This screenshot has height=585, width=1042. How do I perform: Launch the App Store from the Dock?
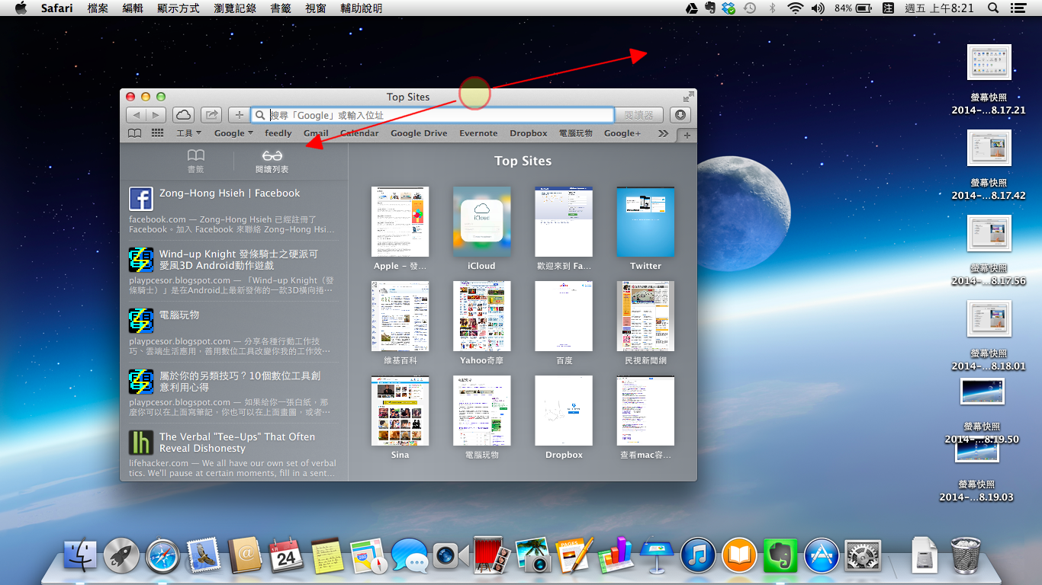click(822, 555)
